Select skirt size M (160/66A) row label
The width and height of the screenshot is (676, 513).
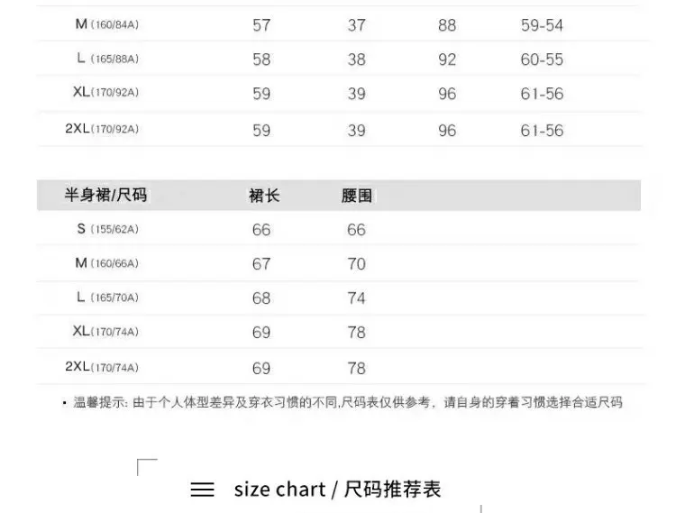(x=107, y=263)
